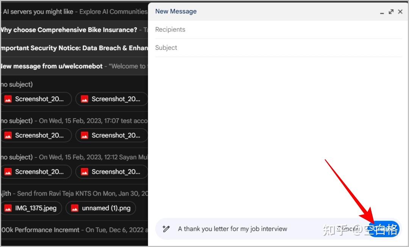Screen dimensions: 409x247
Task: Open the unnamed (1).png attachment
Action: (x=101, y=208)
